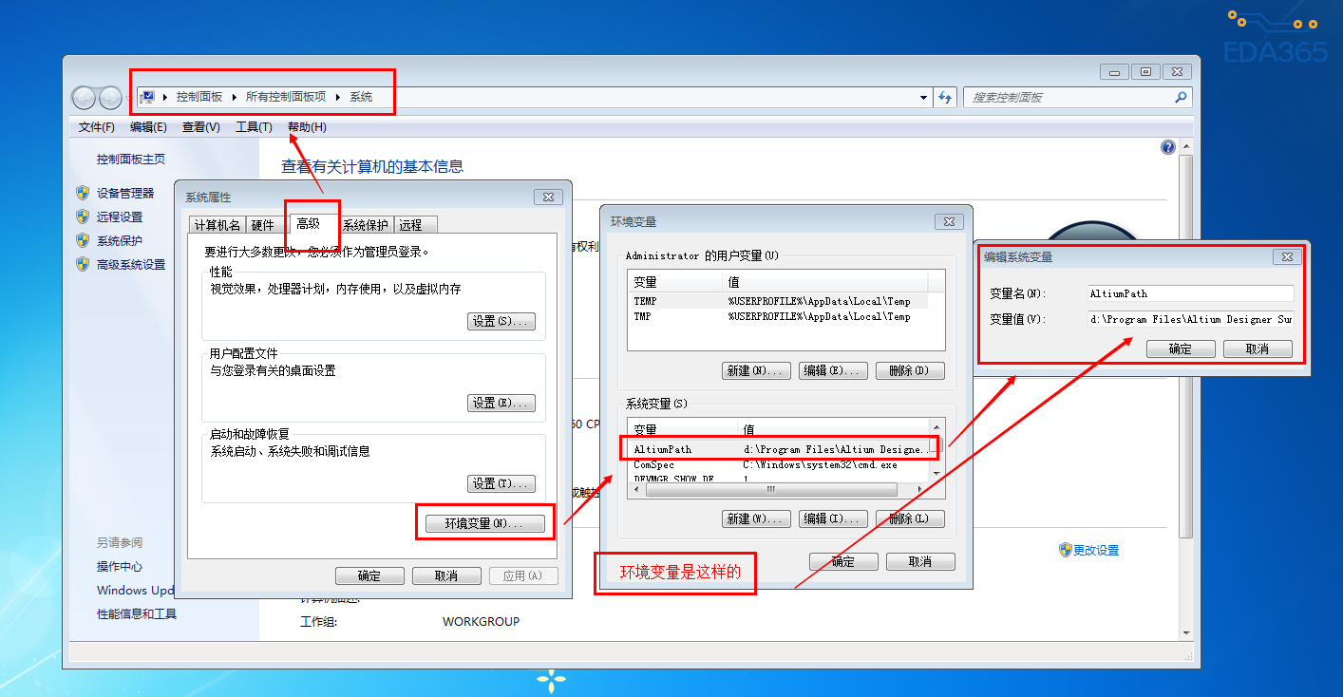Expand the breadcrumb arrow before 系统
Screen dimensions: 1343x697
338,97
